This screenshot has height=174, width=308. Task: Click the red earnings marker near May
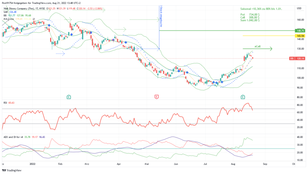point(156,97)
